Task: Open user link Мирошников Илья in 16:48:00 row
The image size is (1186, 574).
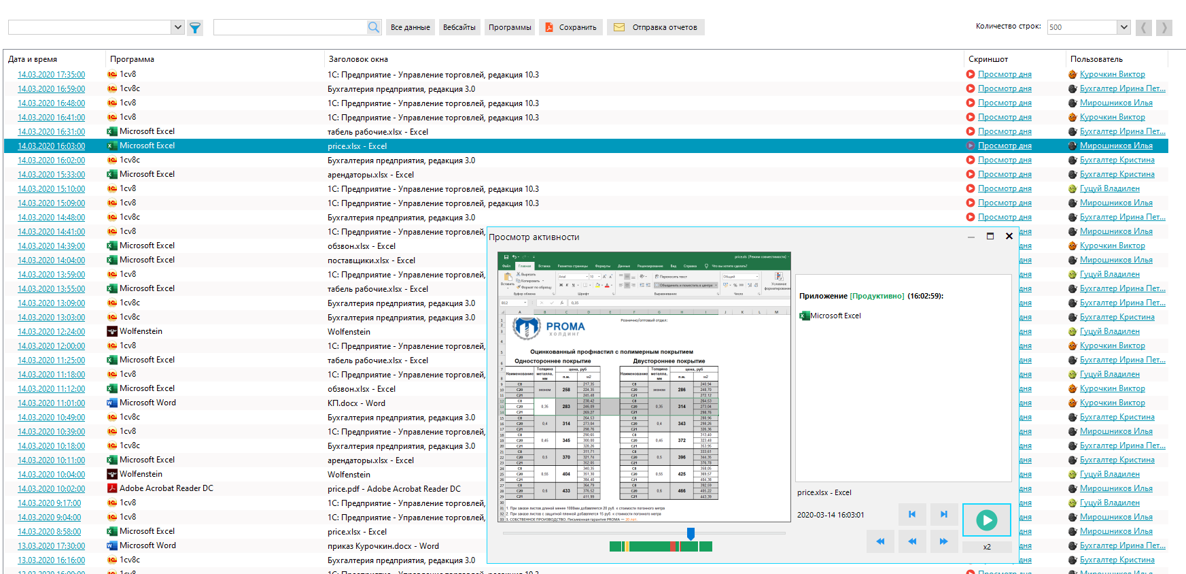Action: tap(1116, 103)
